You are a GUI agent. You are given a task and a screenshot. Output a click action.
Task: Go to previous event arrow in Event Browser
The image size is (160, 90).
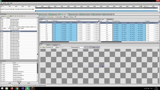pos(6,16)
